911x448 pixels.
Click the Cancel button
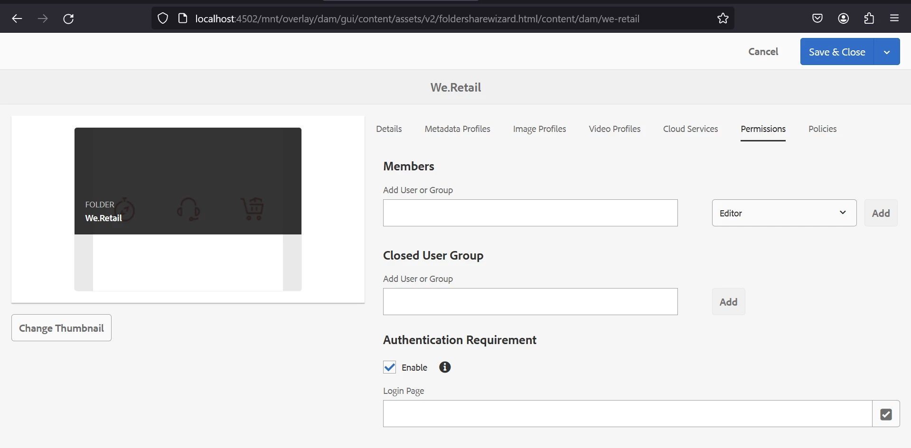click(x=763, y=52)
